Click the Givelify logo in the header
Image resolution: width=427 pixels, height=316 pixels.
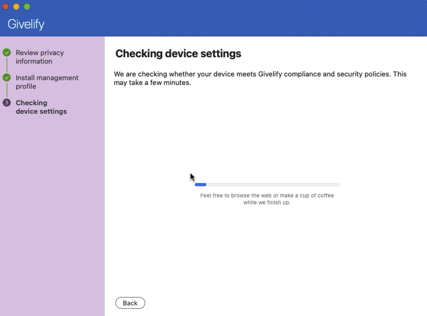[x=26, y=24]
